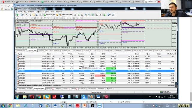Switch chart to candlesticks icon
Viewport: 192px width, 108px height.
pyautogui.click(x=79, y=15)
